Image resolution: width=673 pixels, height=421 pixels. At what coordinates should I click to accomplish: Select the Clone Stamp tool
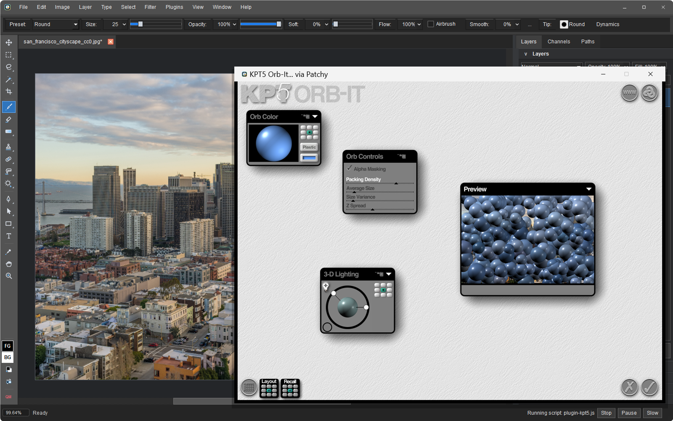pos(8,147)
